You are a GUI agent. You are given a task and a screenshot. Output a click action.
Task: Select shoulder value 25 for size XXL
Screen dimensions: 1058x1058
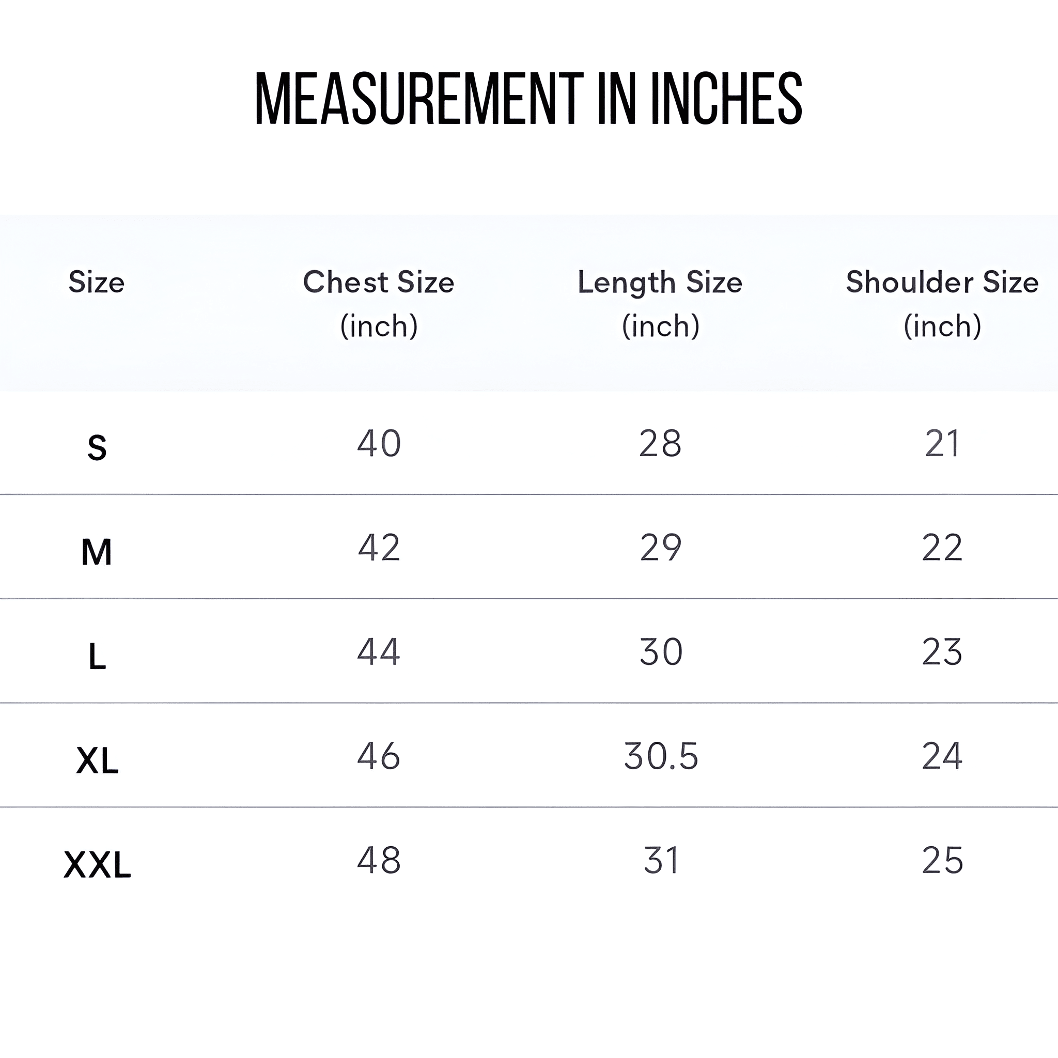pyautogui.click(x=942, y=860)
